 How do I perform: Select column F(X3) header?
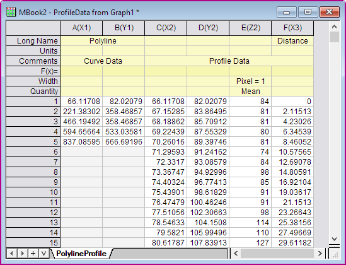pos(292,28)
